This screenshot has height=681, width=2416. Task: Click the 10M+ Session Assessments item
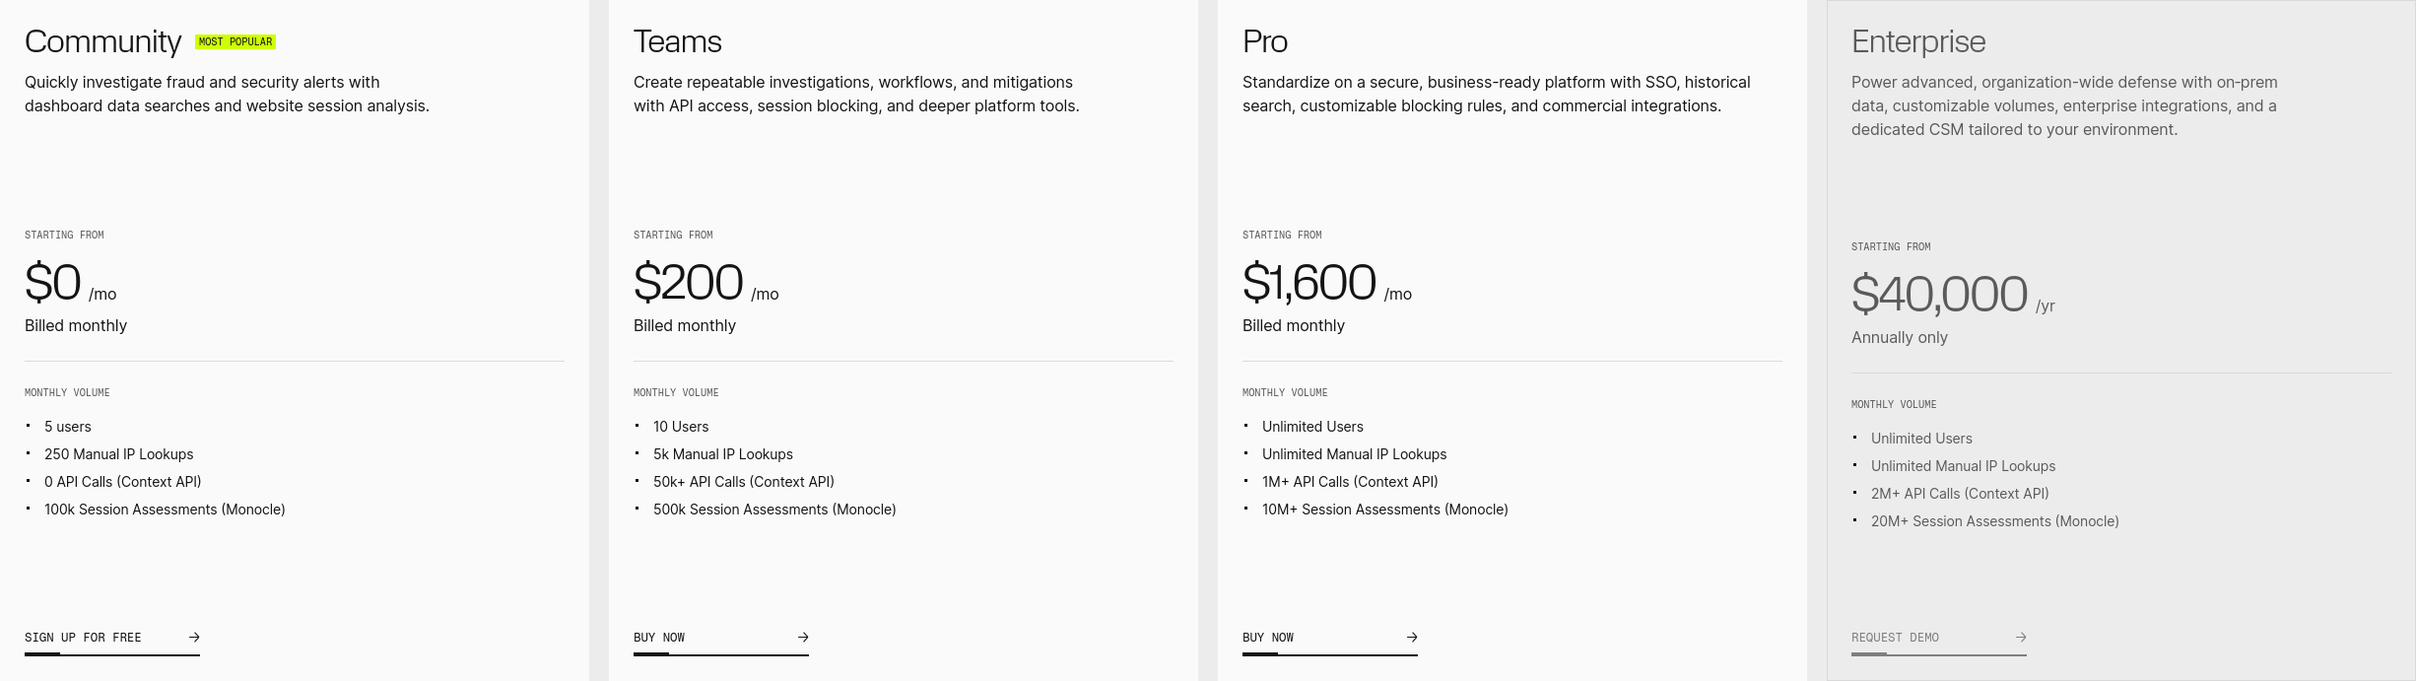click(x=1384, y=510)
